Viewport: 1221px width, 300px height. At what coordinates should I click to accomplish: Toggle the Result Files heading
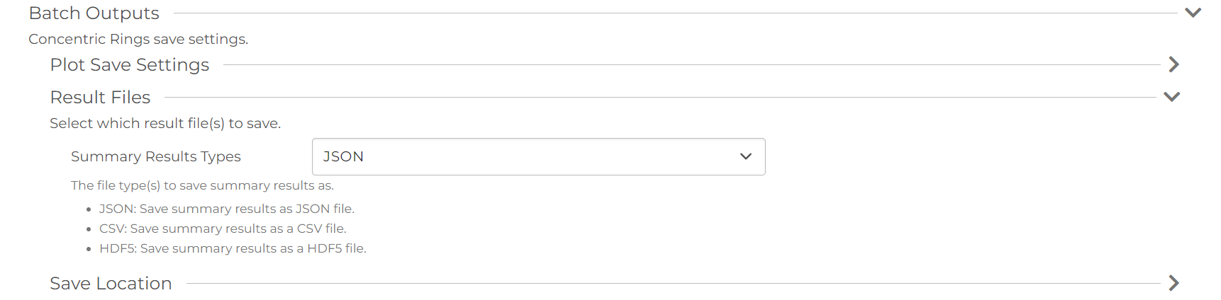point(100,97)
